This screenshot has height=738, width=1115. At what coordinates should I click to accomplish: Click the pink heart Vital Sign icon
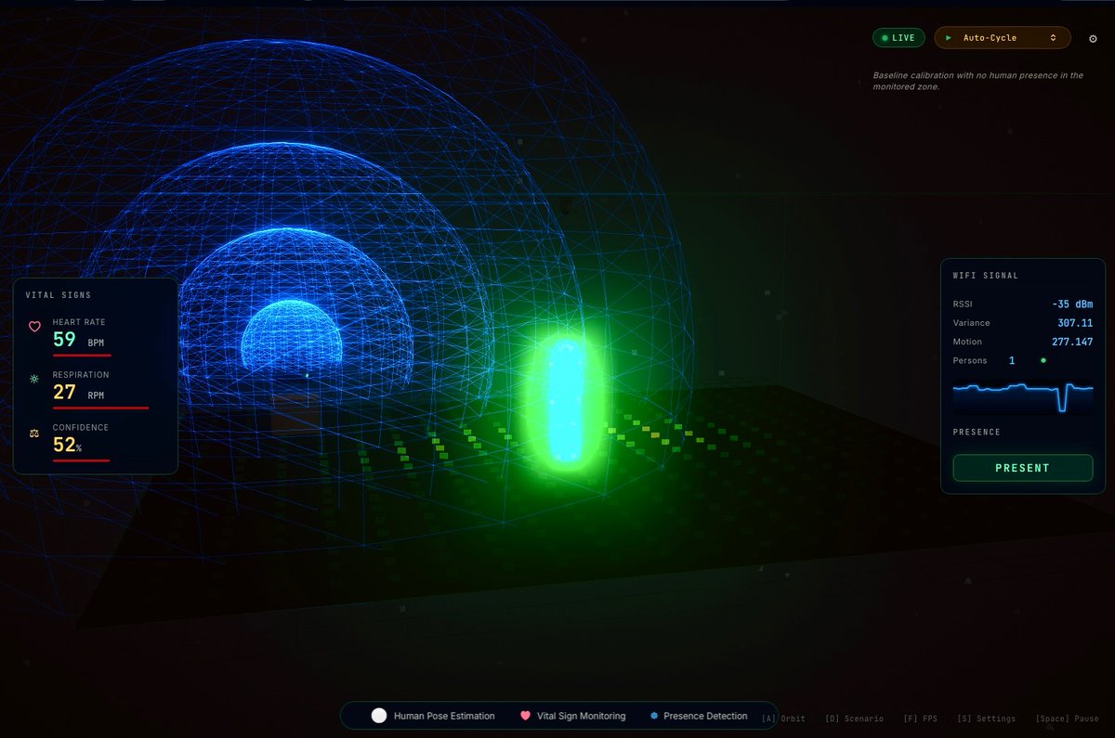click(525, 716)
